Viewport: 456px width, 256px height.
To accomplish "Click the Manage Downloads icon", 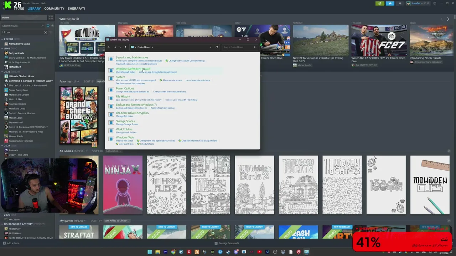I will [x=216, y=243].
